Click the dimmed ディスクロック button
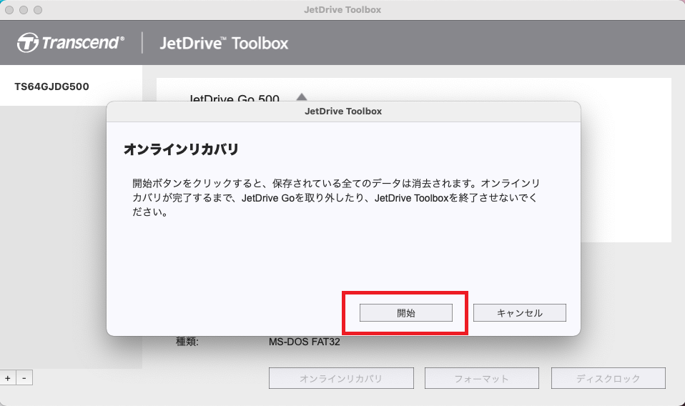Viewport: 685px width, 406px height. [608, 378]
